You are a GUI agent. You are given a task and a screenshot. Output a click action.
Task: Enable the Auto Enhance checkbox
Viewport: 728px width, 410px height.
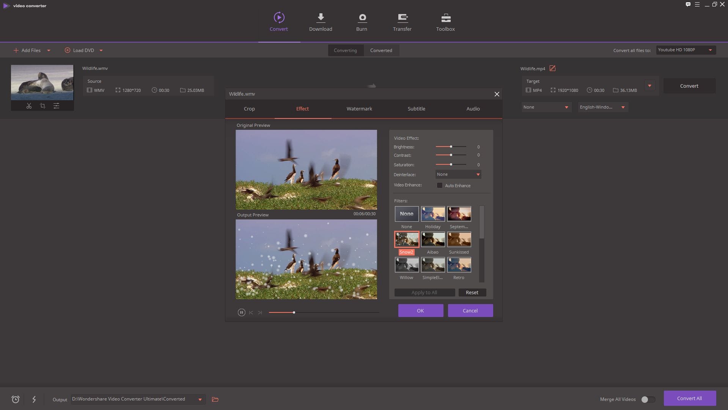[x=440, y=185]
